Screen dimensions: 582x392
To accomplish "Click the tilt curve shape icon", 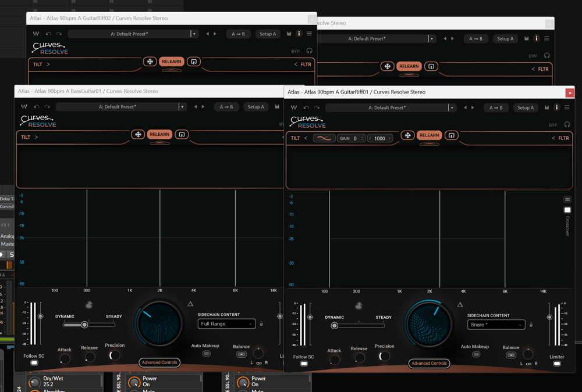I will click(324, 138).
